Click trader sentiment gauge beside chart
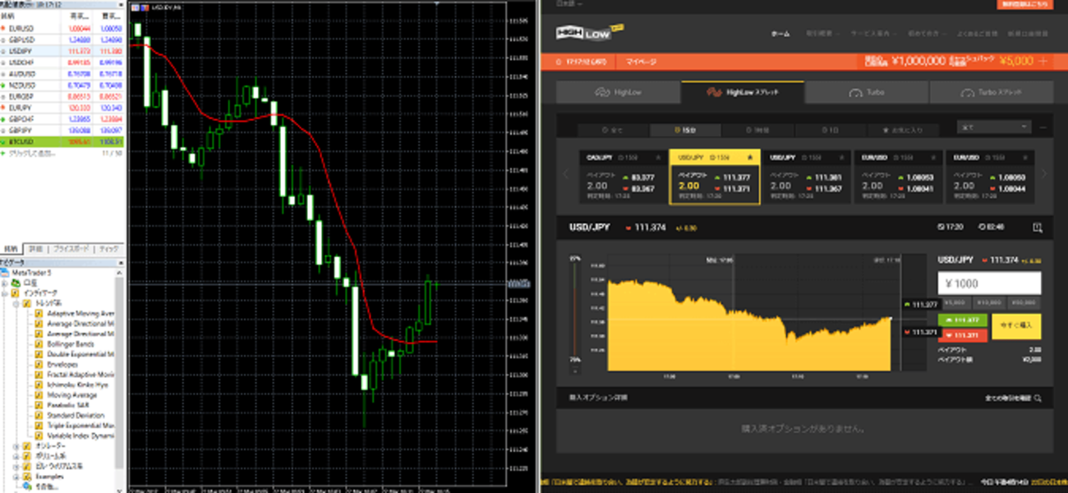 coord(575,309)
